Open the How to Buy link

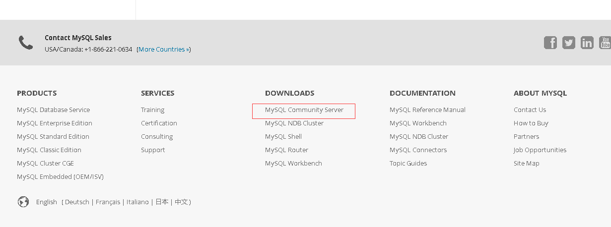pyautogui.click(x=531, y=123)
